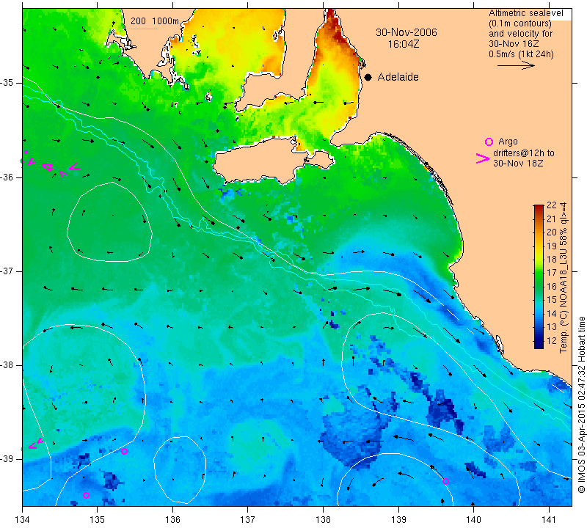
Task: Click latitude axis label '-39'
Action: 7,459
